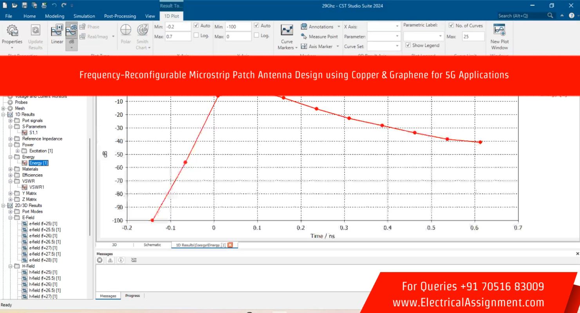Click the Measure Point tool
580x313 pixels.
pos(320,36)
